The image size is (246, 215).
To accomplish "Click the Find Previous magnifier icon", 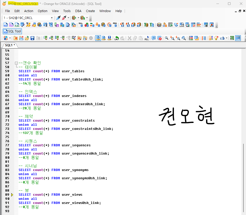I will [x=178, y=38].
